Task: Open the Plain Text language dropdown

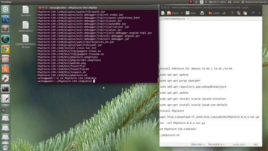Action: pos(198,144)
